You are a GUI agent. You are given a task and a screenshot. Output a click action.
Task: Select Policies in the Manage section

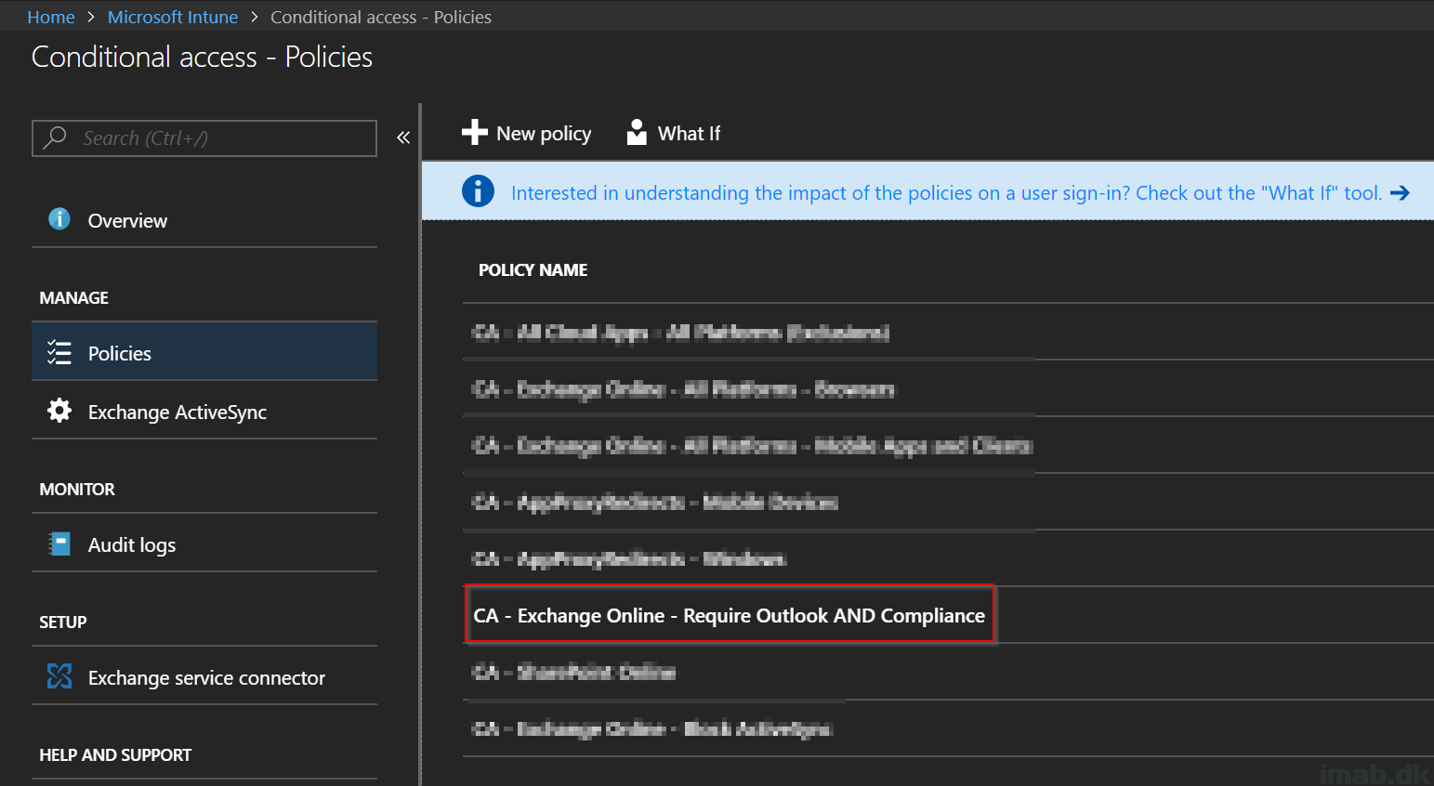tap(204, 352)
